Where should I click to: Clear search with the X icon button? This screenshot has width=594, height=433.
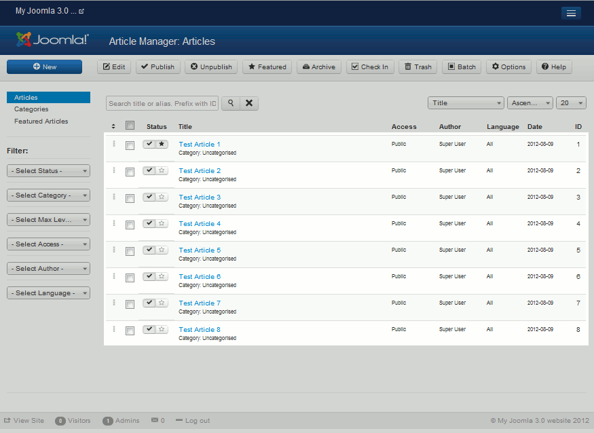pyautogui.click(x=249, y=103)
